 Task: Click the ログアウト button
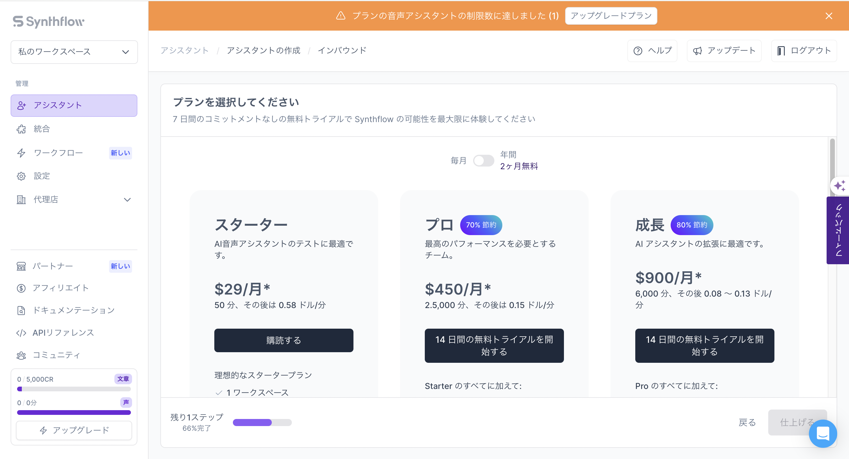pyautogui.click(x=804, y=51)
